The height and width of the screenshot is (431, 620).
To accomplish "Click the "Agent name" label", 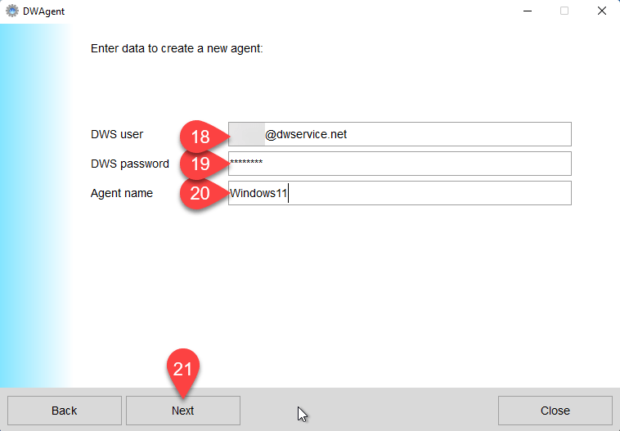I will [121, 193].
